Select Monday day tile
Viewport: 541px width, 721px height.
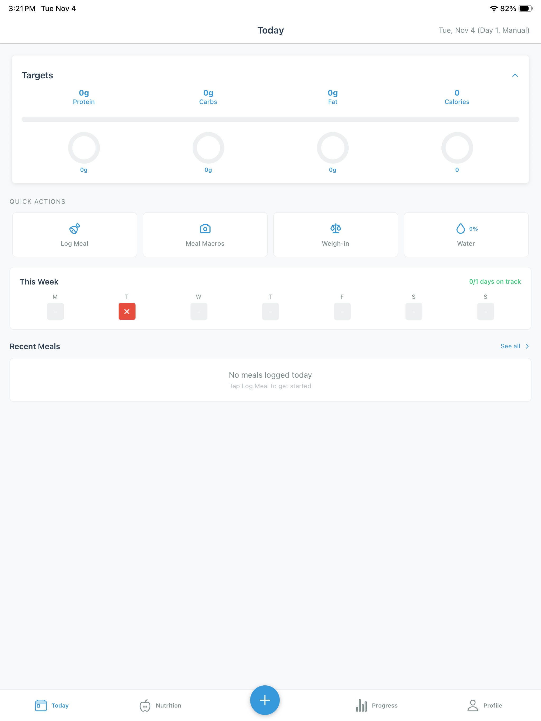point(55,311)
